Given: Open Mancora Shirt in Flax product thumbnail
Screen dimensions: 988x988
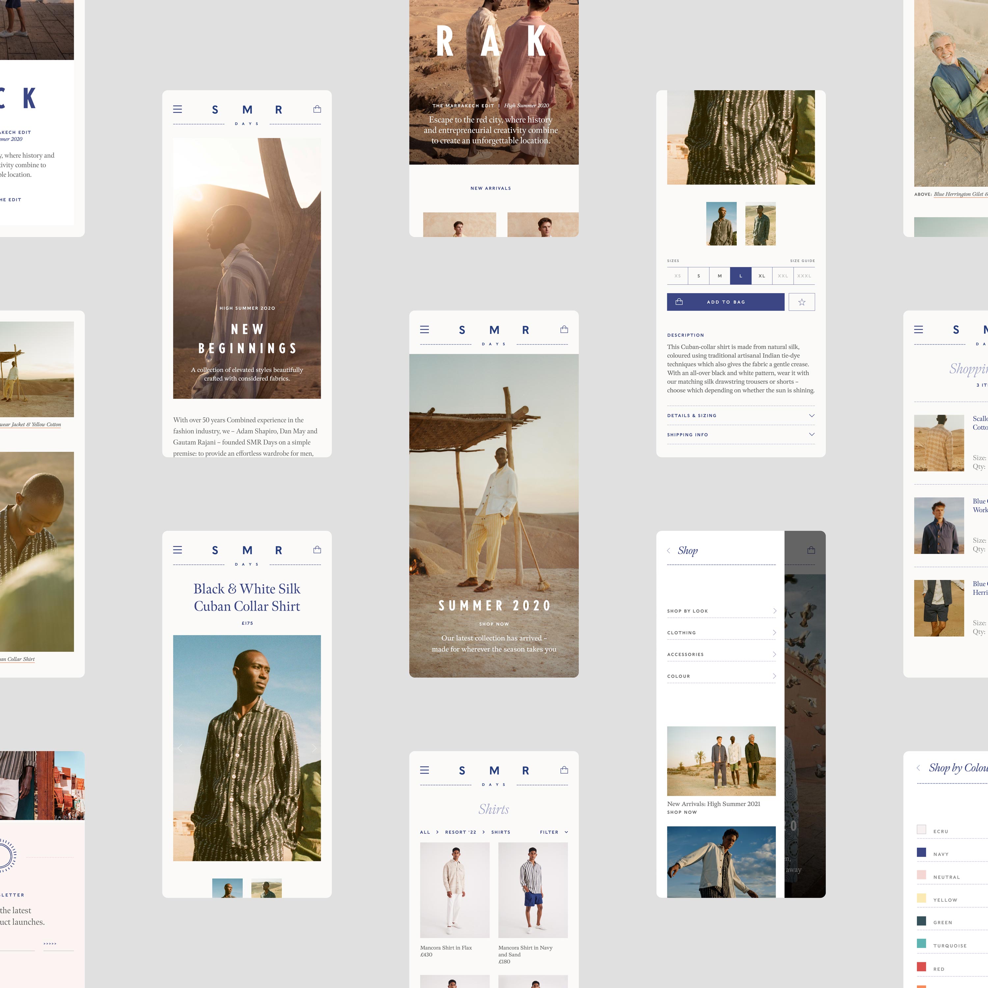Looking at the screenshot, I should point(454,890).
